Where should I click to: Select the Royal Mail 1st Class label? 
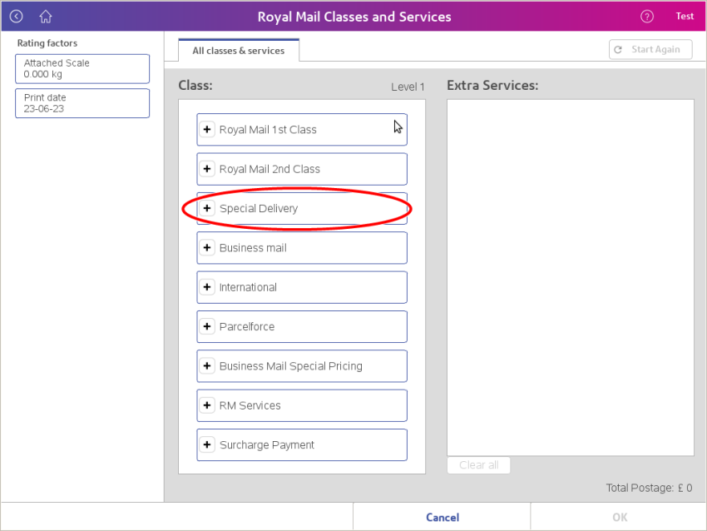(268, 130)
